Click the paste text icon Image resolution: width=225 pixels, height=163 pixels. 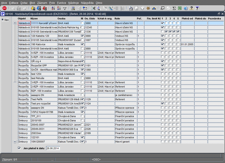click(x=105, y=8)
